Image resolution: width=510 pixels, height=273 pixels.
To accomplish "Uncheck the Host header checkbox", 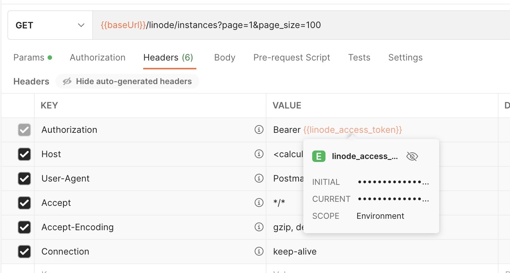I will coord(24,154).
